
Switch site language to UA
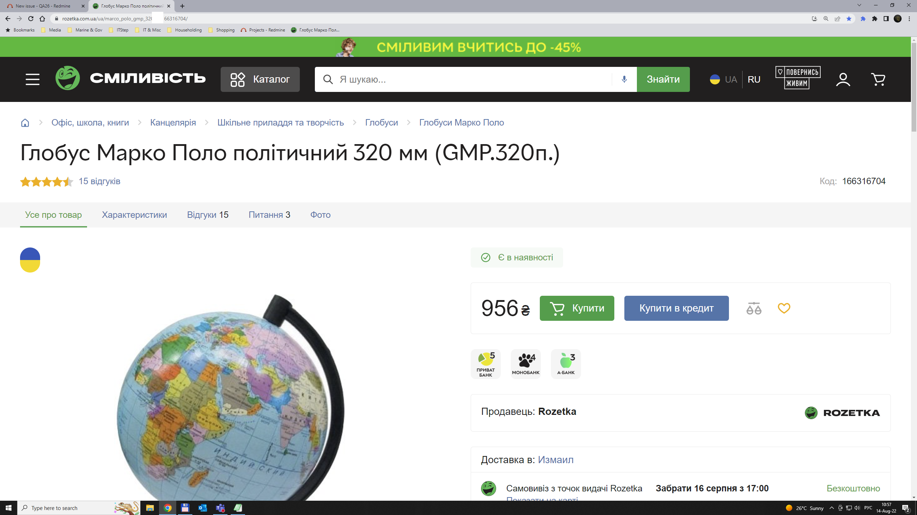(x=731, y=79)
